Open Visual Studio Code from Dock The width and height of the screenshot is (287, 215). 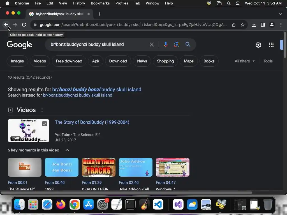[158, 204]
